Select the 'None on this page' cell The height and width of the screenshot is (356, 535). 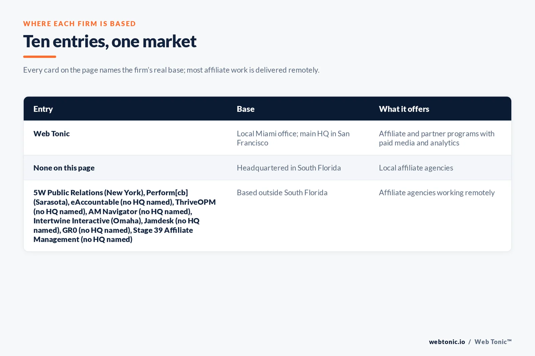64,168
